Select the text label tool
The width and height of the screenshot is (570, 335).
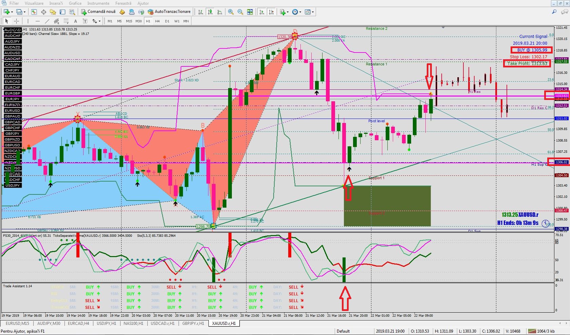point(85,21)
